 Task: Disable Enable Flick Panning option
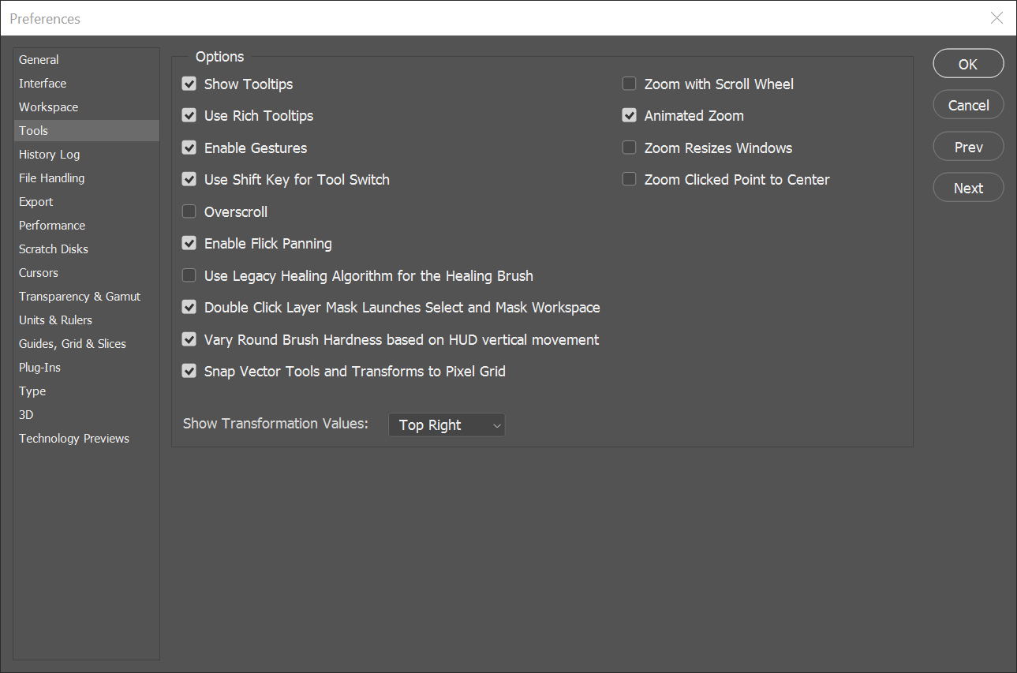coord(189,244)
